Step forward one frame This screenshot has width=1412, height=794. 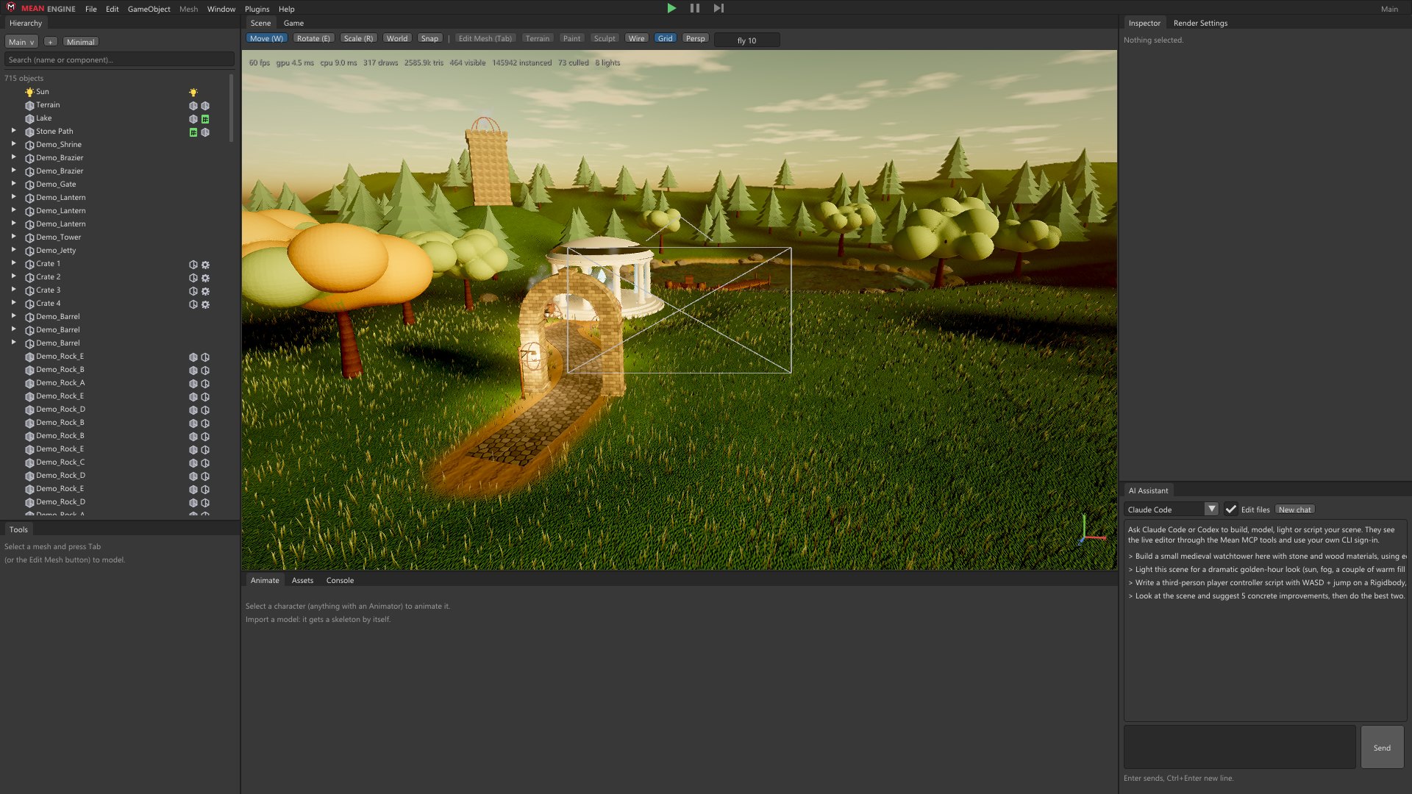click(719, 8)
